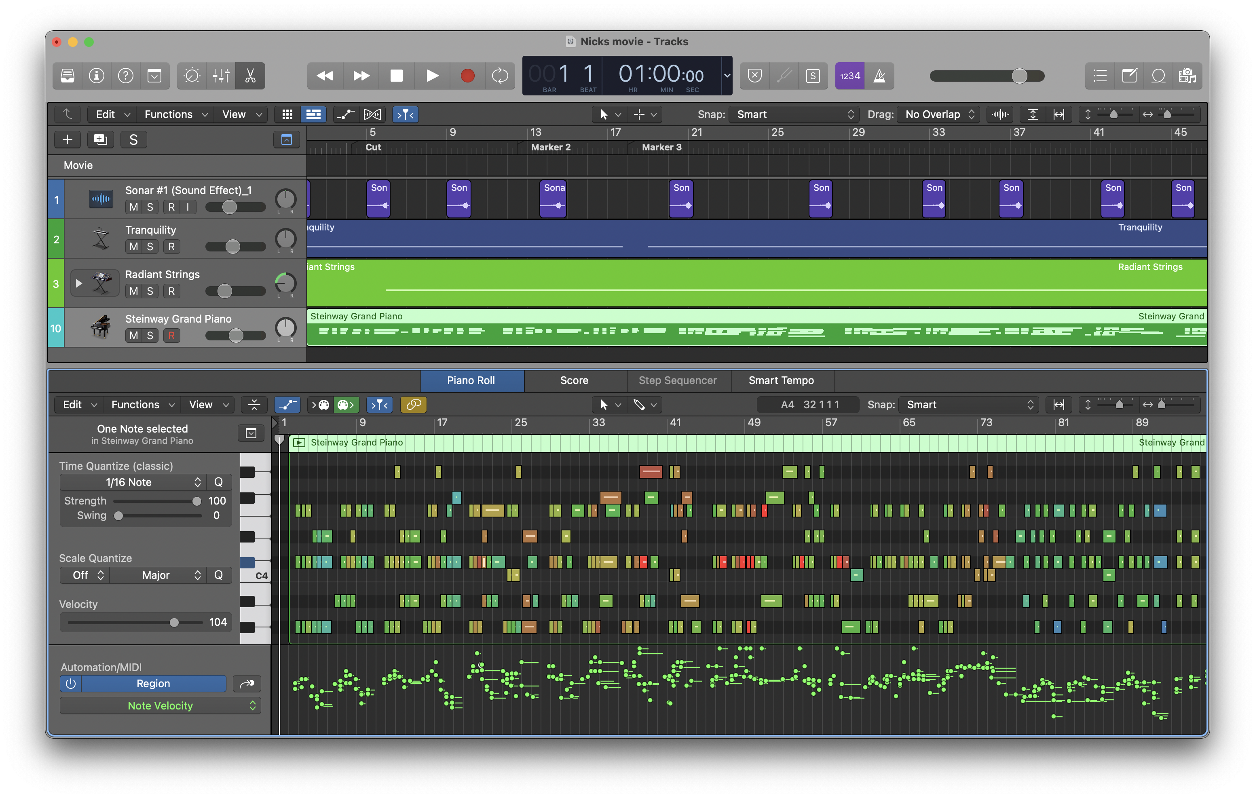Open the Tracks area Edit menu

(x=112, y=115)
